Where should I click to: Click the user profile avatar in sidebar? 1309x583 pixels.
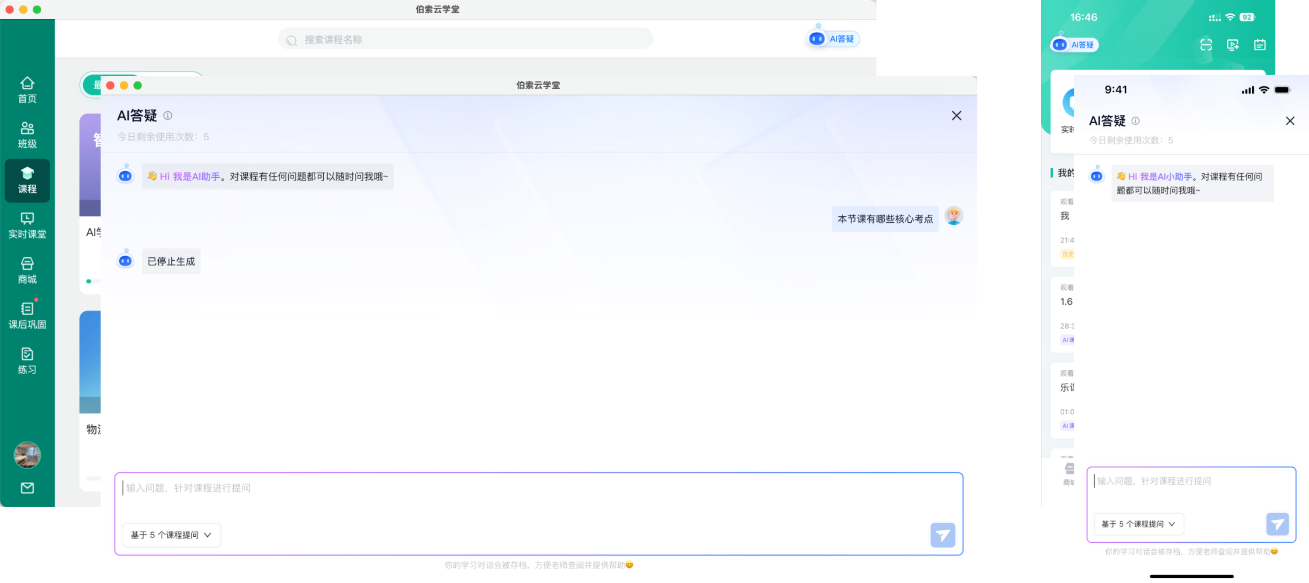point(27,455)
